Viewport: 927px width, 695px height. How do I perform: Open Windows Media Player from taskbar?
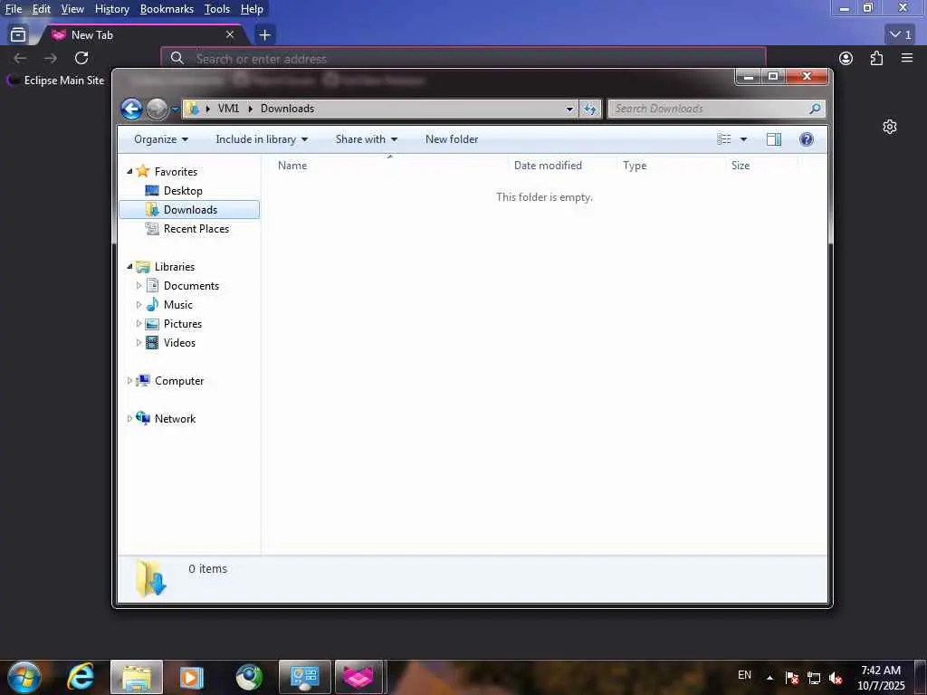(x=191, y=677)
